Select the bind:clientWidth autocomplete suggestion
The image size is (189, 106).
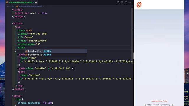(x=56, y=51)
